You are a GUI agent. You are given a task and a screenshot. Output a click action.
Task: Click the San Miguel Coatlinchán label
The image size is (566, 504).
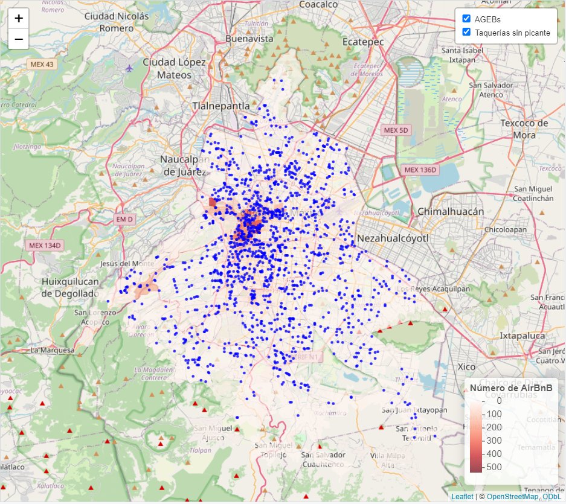click(533, 194)
